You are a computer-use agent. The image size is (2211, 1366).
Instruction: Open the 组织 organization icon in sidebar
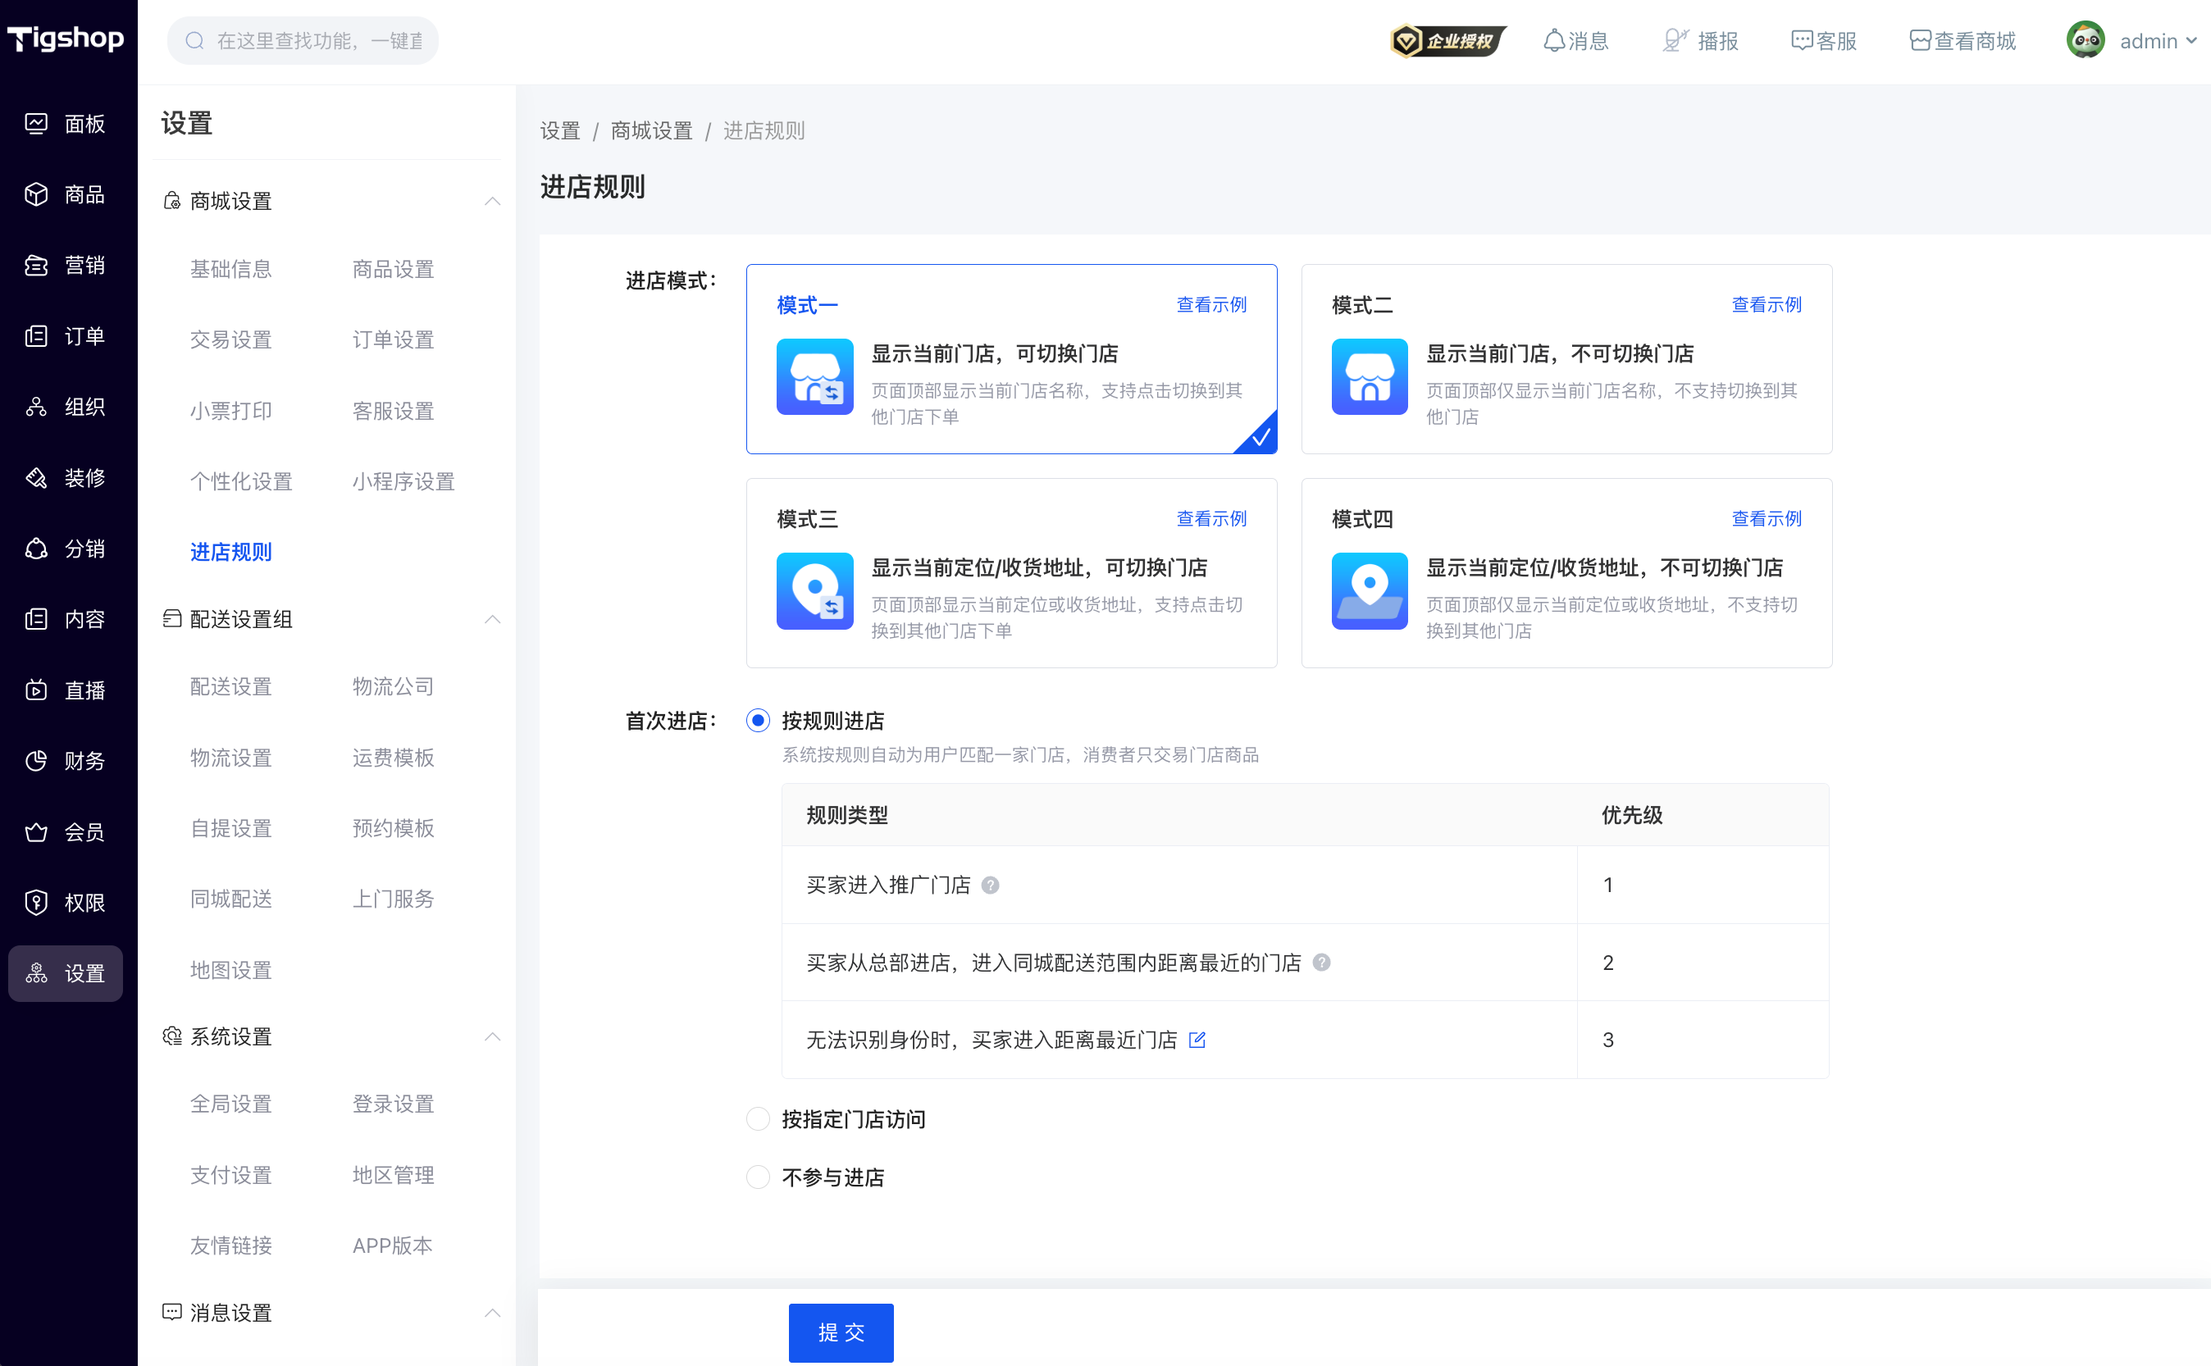click(36, 407)
